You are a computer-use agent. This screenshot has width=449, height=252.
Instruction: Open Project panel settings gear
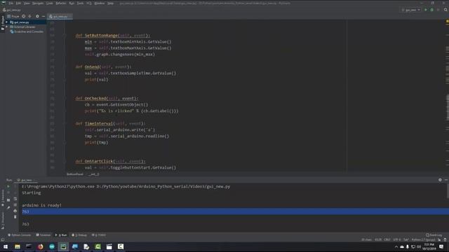[x=37, y=16]
